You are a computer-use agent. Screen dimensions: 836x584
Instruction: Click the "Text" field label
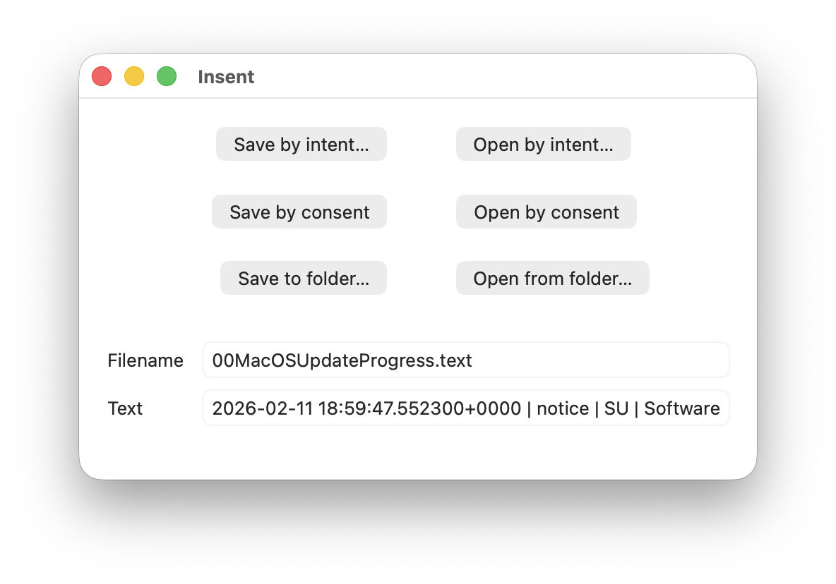click(x=125, y=408)
